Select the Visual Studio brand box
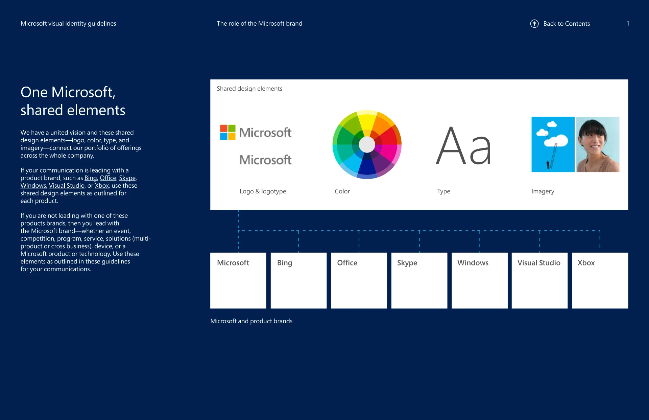 click(x=539, y=280)
